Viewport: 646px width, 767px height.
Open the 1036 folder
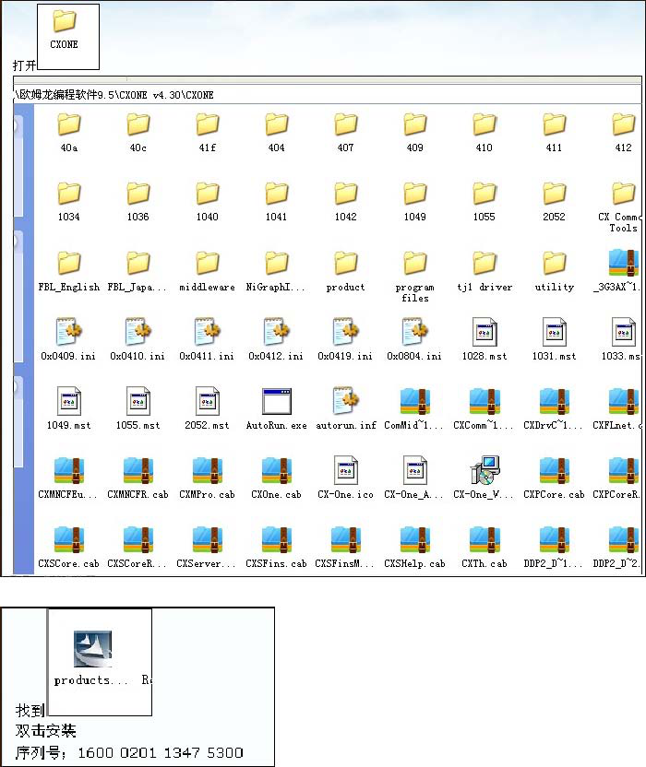[x=138, y=202]
